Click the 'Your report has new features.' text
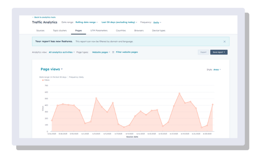257x165 pixels. pos(54,42)
